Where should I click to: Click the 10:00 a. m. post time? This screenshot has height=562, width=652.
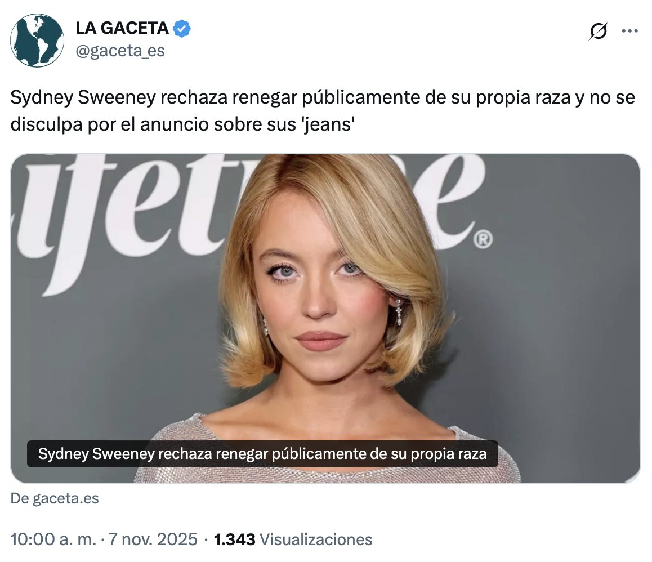[x=53, y=539]
